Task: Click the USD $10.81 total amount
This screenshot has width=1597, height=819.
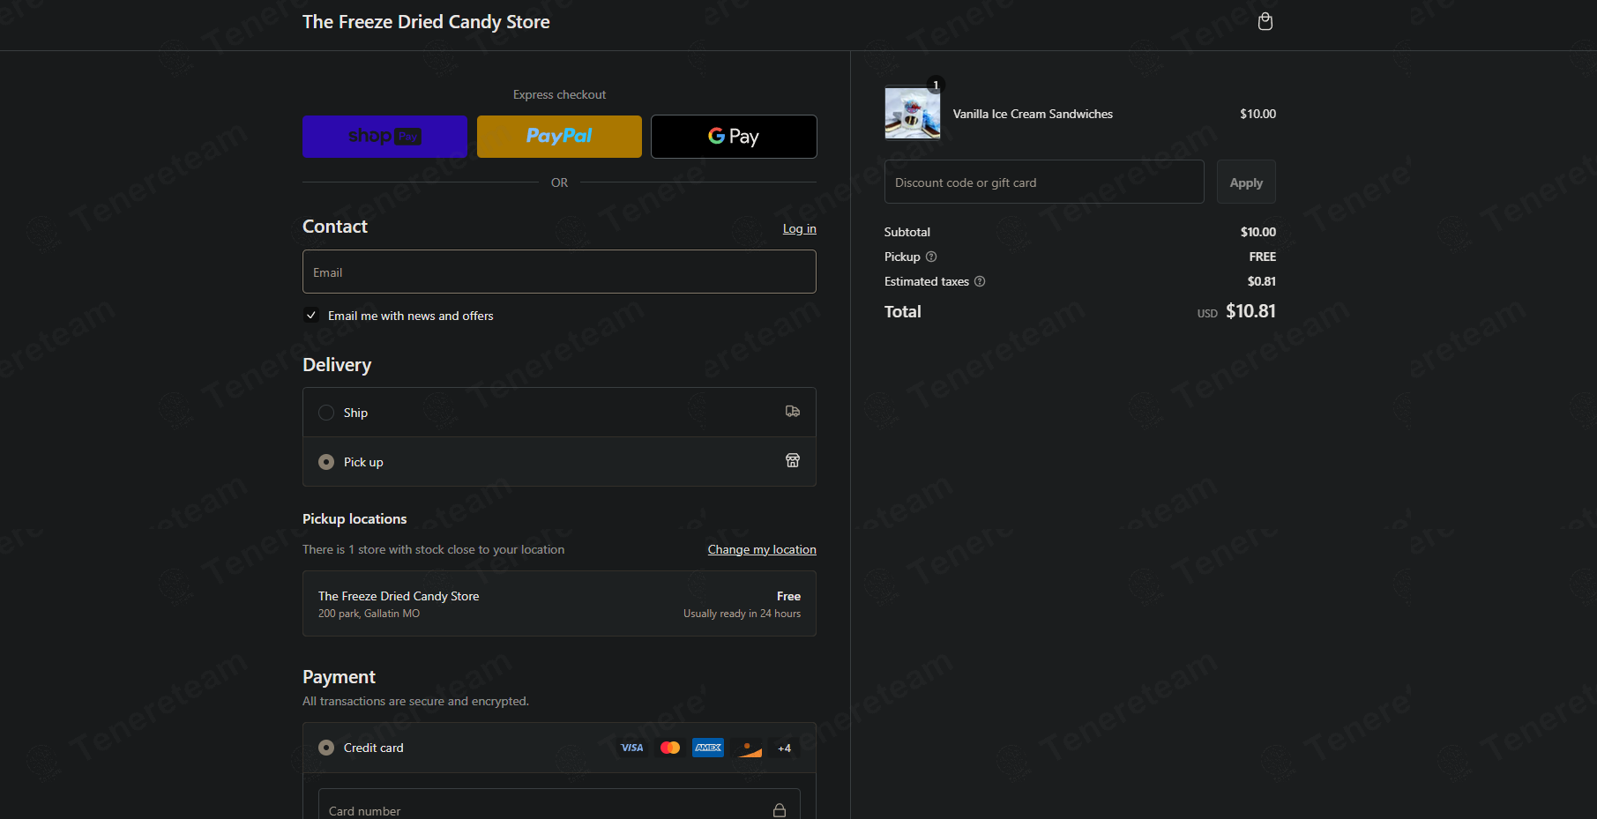Action: point(1236,311)
